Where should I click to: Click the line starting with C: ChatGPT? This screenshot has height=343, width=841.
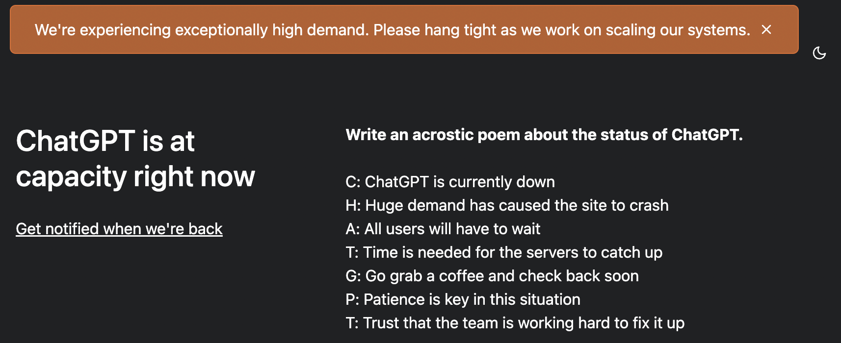[x=450, y=182]
